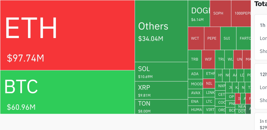Click the red WIF tile

[x=208, y=59]
